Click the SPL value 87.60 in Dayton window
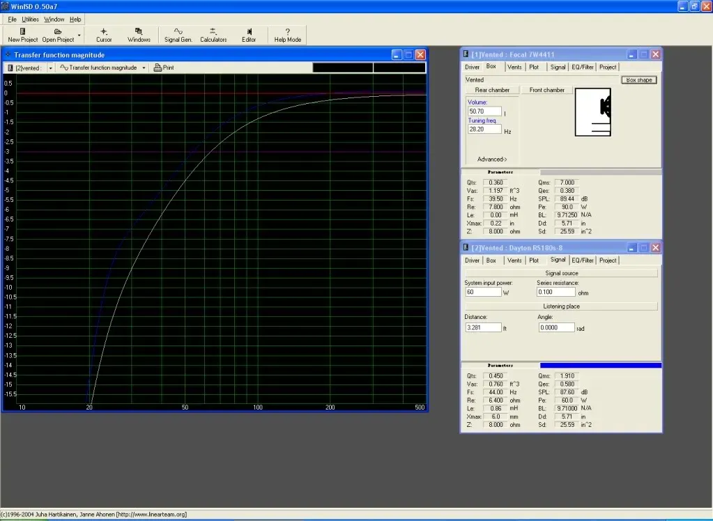Image resolution: width=713 pixels, height=521 pixels. point(567,392)
